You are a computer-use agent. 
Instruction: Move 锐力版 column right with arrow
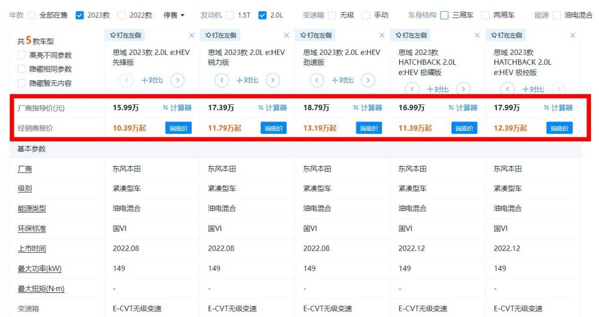[x=273, y=80]
